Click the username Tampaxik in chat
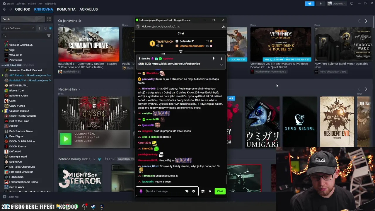375x211 pixels. click(148, 176)
